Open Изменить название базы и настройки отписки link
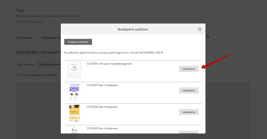Image resolution: width=267 pixels, height=139 pixels. 48,16
